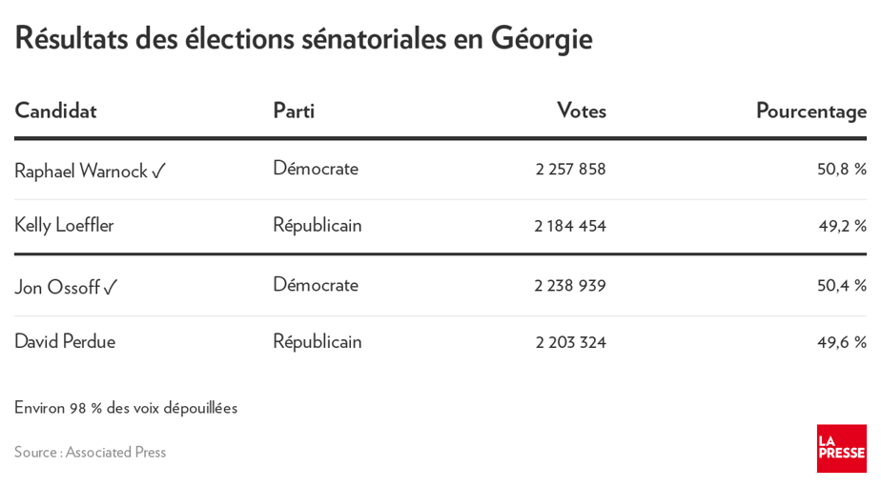Click the Républicain party in Loeffler's row
The image size is (881, 487).
pyautogui.click(x=318, y=225)
